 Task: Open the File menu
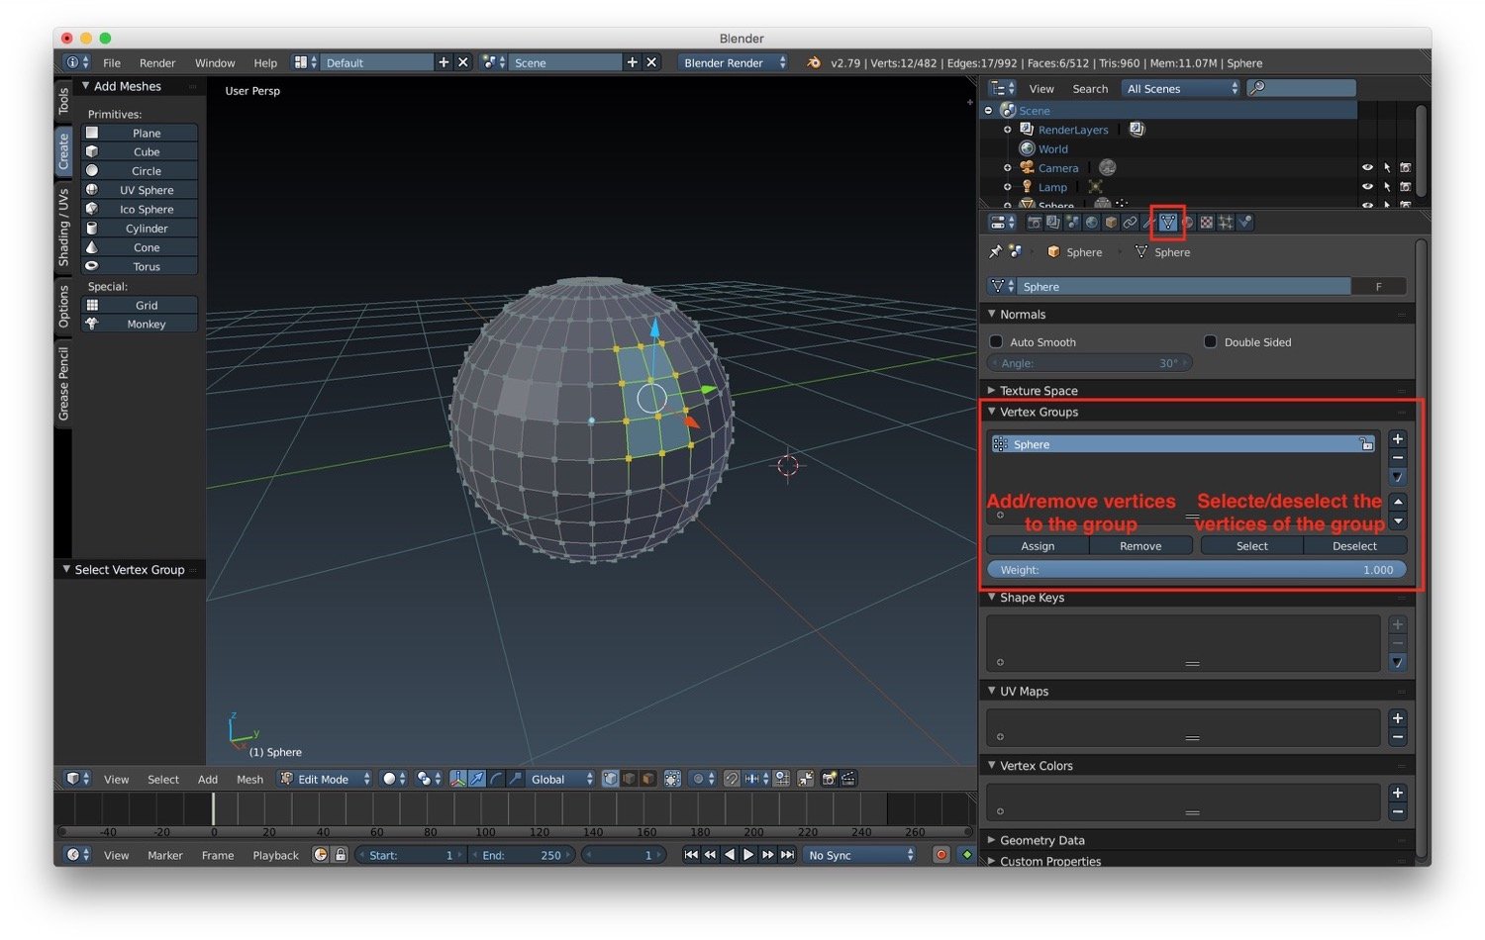[x=112, y=62]
